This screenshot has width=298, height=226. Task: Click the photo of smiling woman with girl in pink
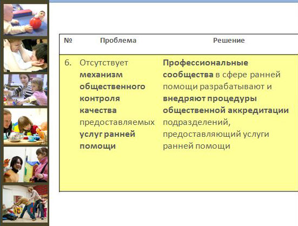click(x=25, y=164)
